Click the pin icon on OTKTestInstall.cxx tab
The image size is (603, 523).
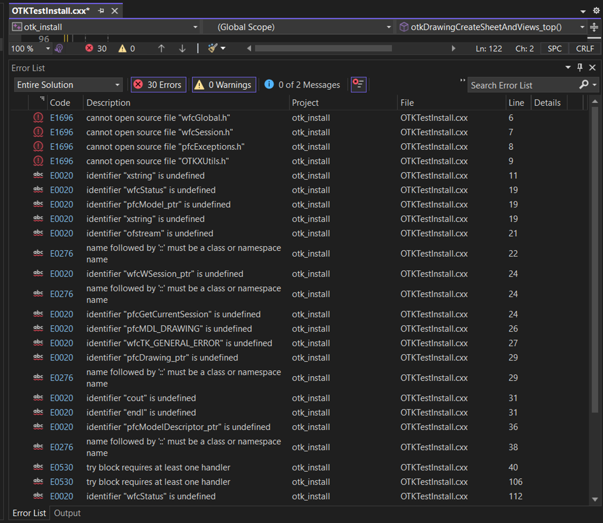click(102, 10)
